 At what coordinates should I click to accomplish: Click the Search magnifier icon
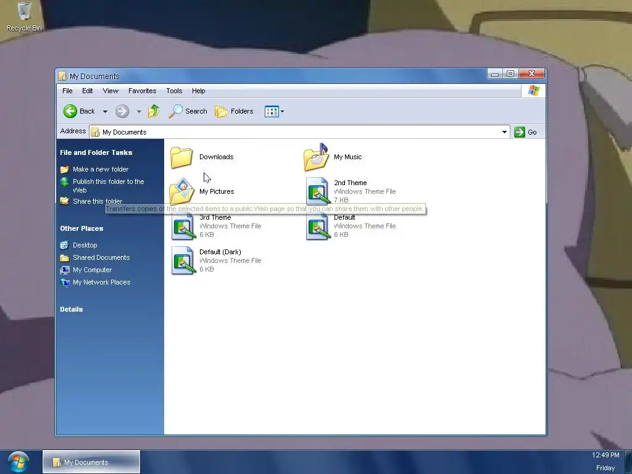(175, 111)
